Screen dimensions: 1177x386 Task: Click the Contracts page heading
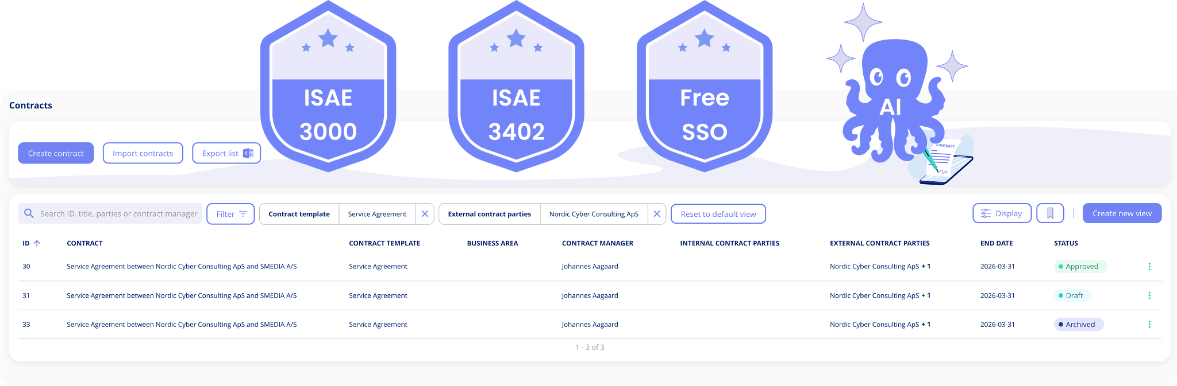(30, 105)
